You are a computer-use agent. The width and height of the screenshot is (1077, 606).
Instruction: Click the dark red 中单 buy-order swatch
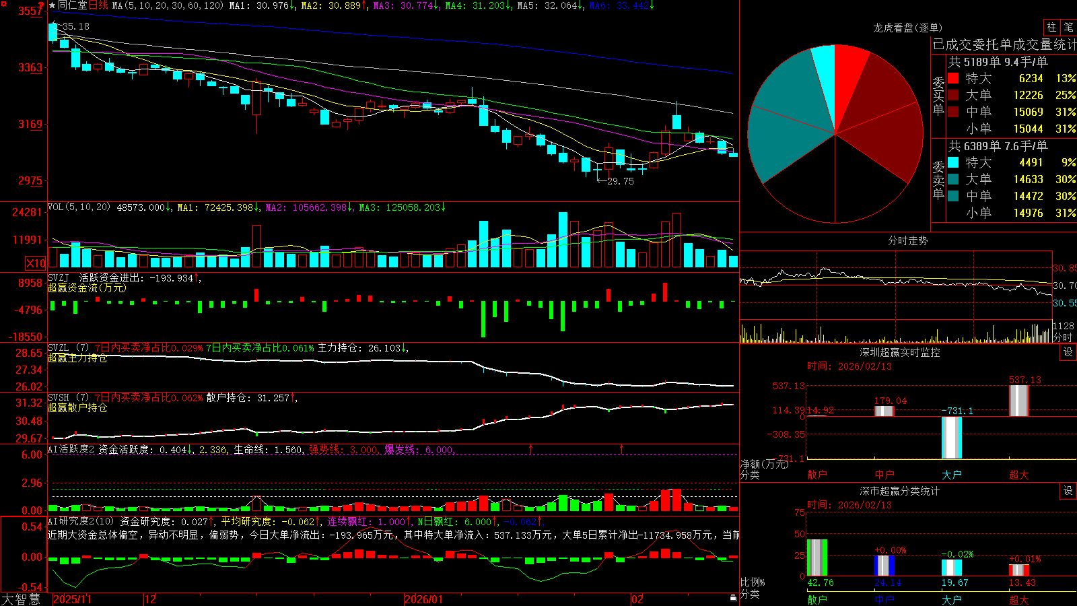click(x=953, y=112)
